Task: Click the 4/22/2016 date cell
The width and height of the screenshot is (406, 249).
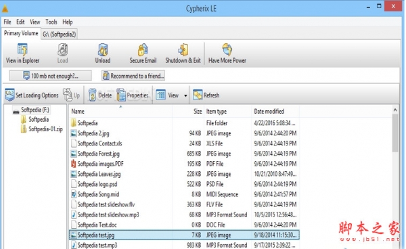Action: tap(275, 123)
